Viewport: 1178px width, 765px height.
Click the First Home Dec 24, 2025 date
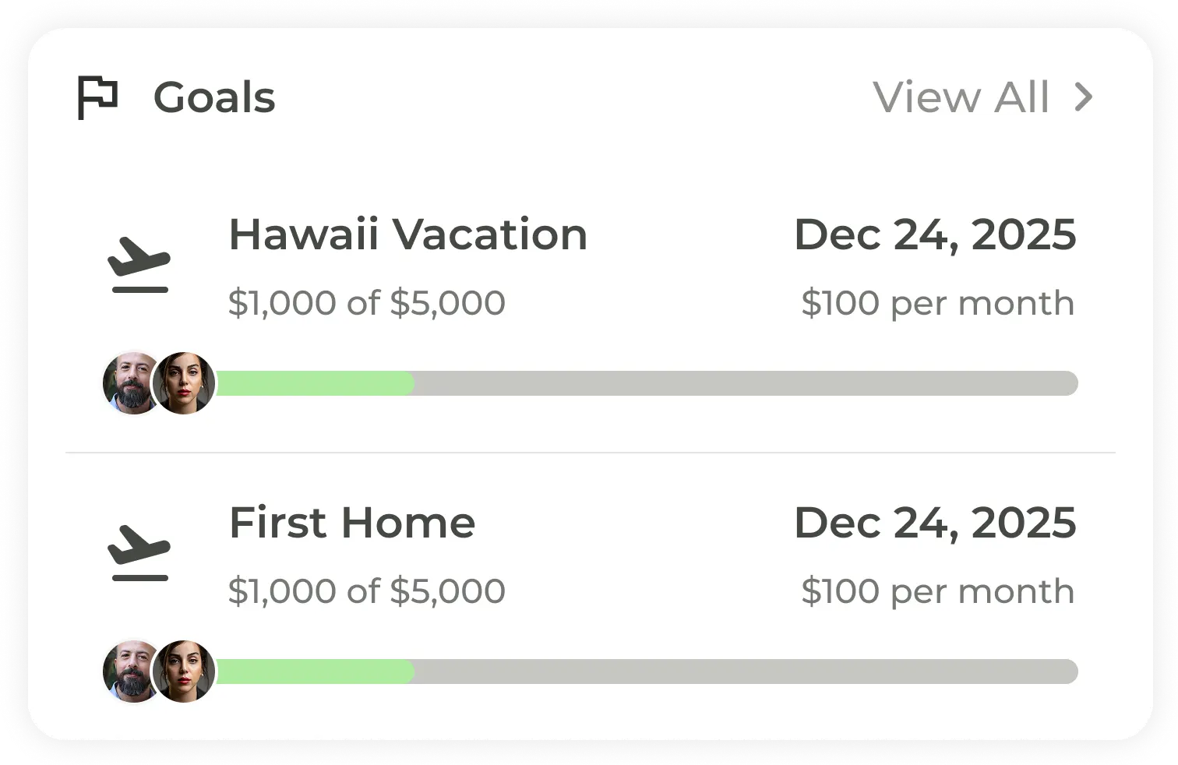(x=935, y=523)
